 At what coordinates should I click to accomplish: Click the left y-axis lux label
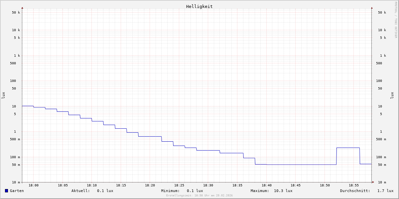(3, 95)
